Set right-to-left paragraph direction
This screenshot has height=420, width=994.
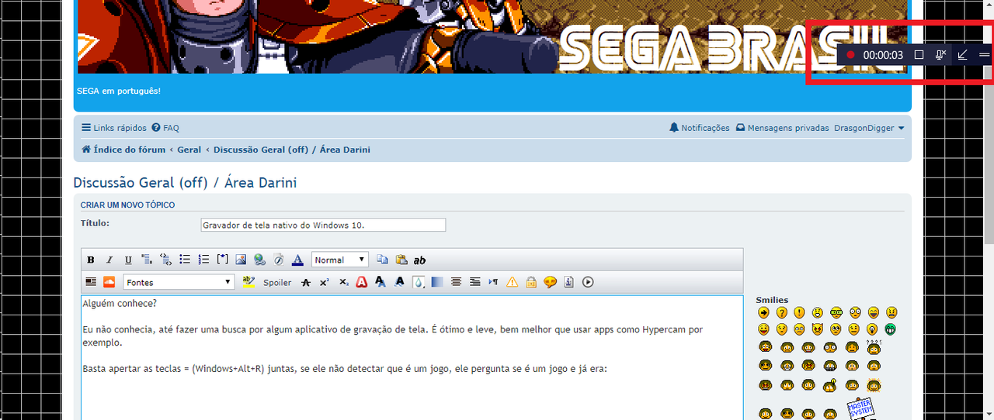point(493,282)
